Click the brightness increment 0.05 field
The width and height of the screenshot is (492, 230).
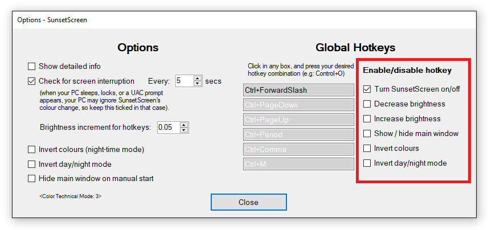click(x=169, y=128)
